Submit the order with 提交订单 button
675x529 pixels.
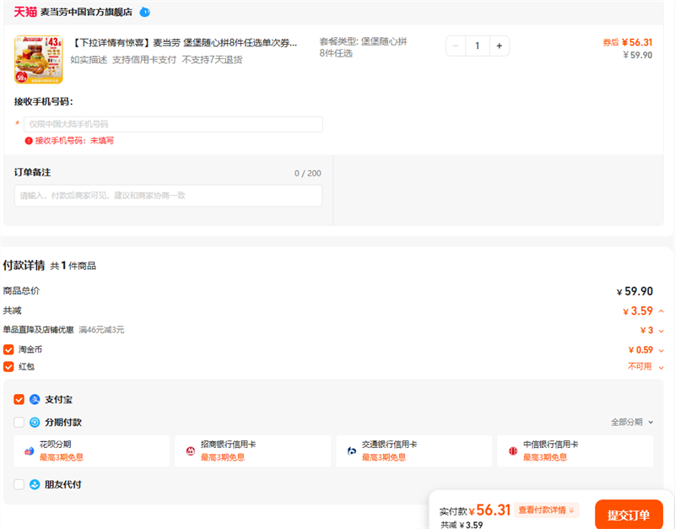(629, 515)
